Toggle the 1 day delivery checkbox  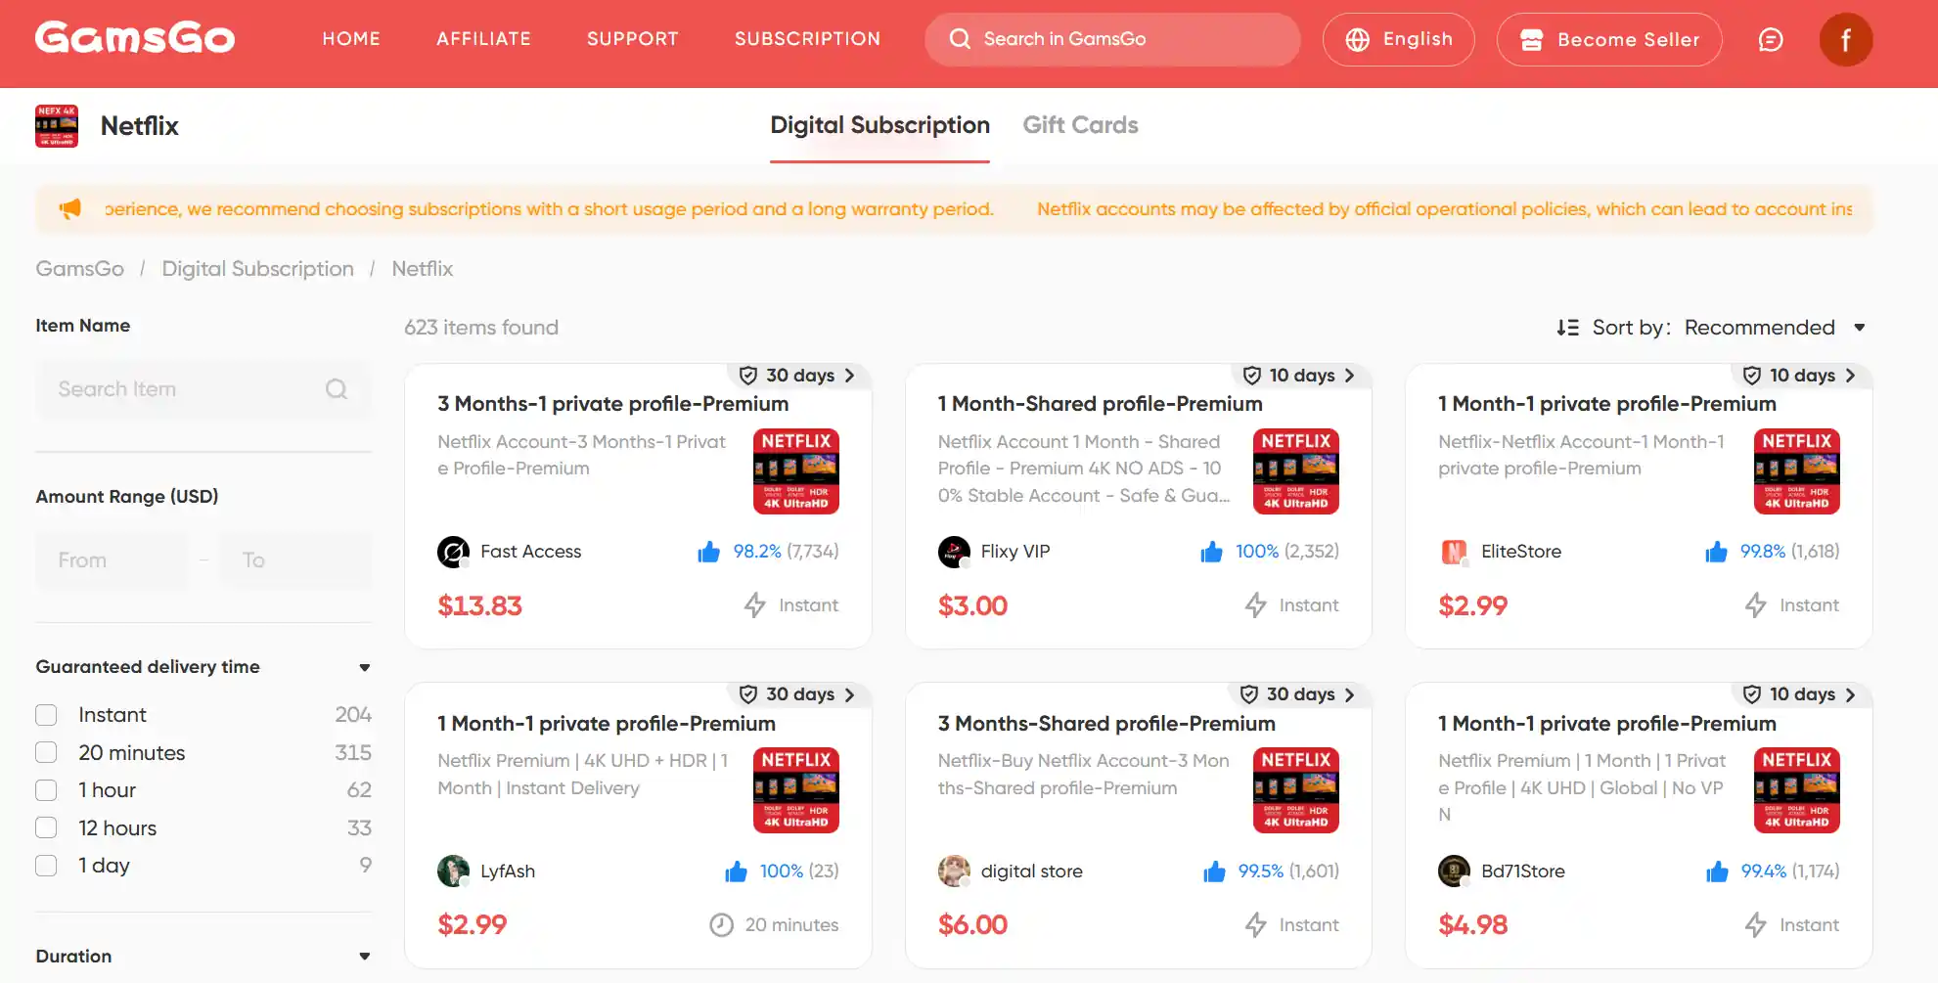coord(46,866)
